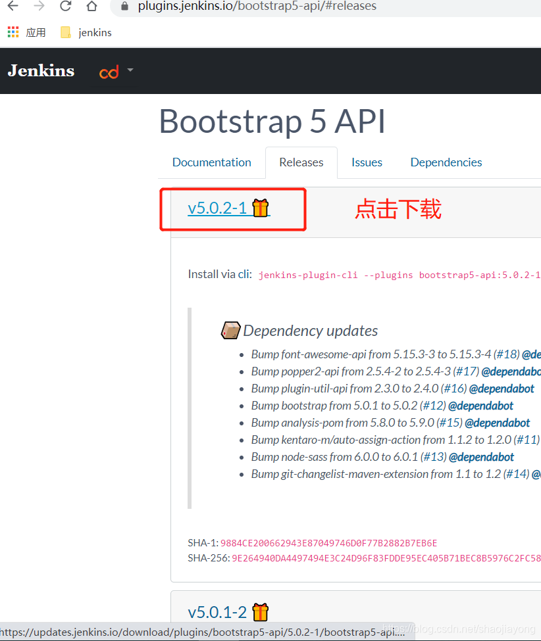Click the SHA-256 hash value

click(386, 558)
